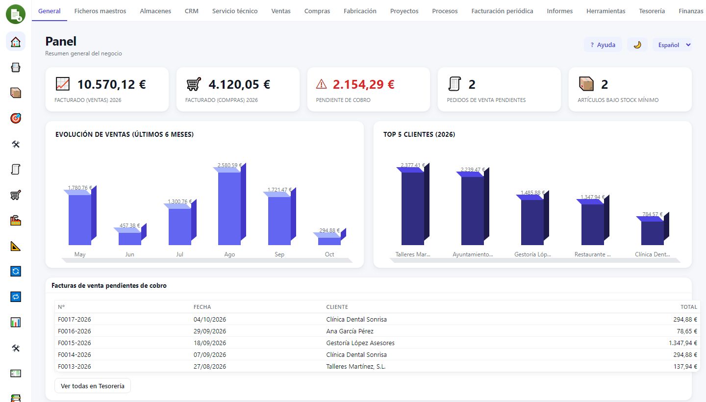
Task: Open the bar chart reports sidebar icon
Action: pyautogui.click(x=16, y=322)
